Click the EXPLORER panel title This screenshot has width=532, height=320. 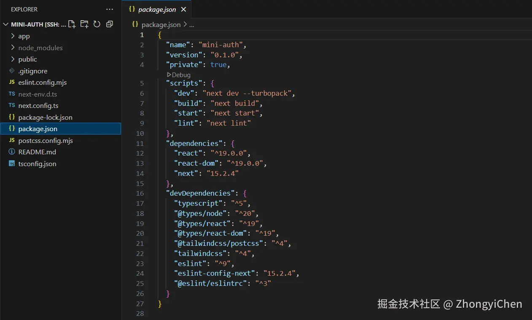24,9
